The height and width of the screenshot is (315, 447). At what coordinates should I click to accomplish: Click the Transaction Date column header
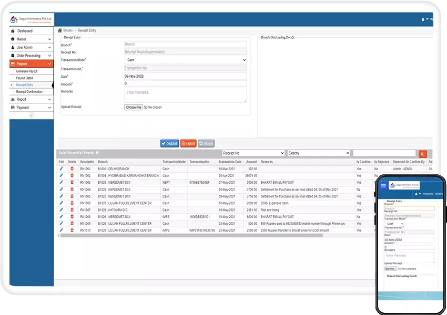tap(230, 162)
